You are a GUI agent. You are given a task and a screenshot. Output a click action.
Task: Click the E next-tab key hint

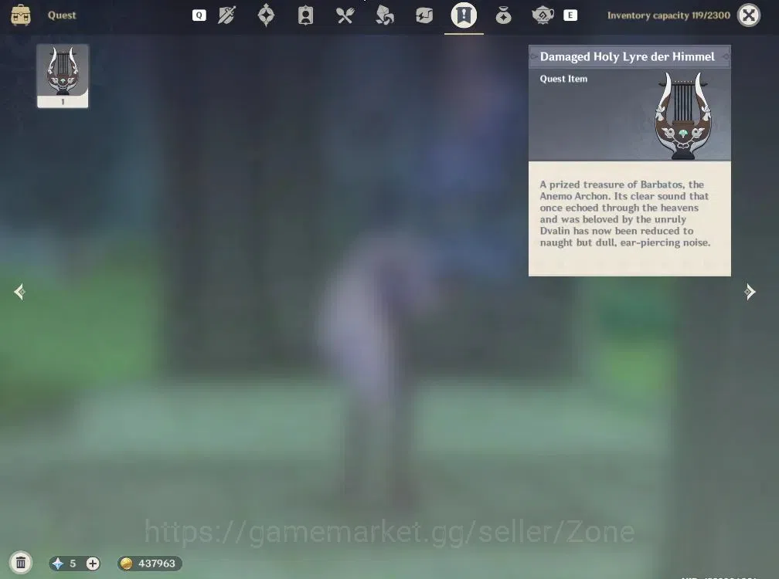click(x=570, y=15)
